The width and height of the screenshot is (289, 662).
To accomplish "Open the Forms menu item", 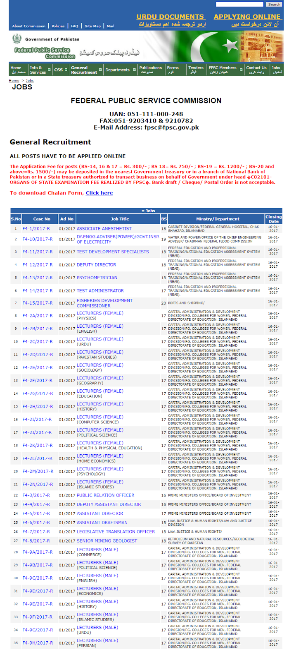I will click(173, 70).
